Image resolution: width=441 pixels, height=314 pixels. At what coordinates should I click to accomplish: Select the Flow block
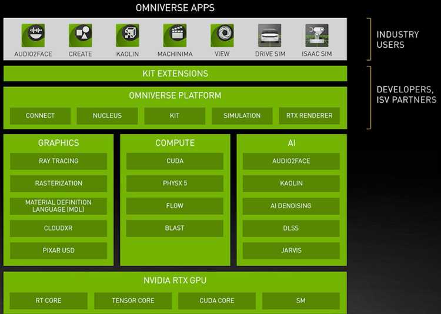coord(175,206)
